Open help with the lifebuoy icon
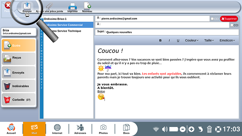The image size is (242, 136). point(218,129)
